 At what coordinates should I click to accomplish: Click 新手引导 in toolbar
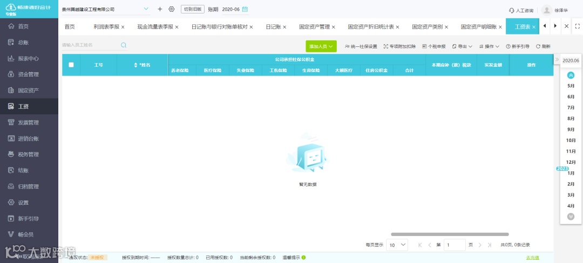click(x=518, y=46)
